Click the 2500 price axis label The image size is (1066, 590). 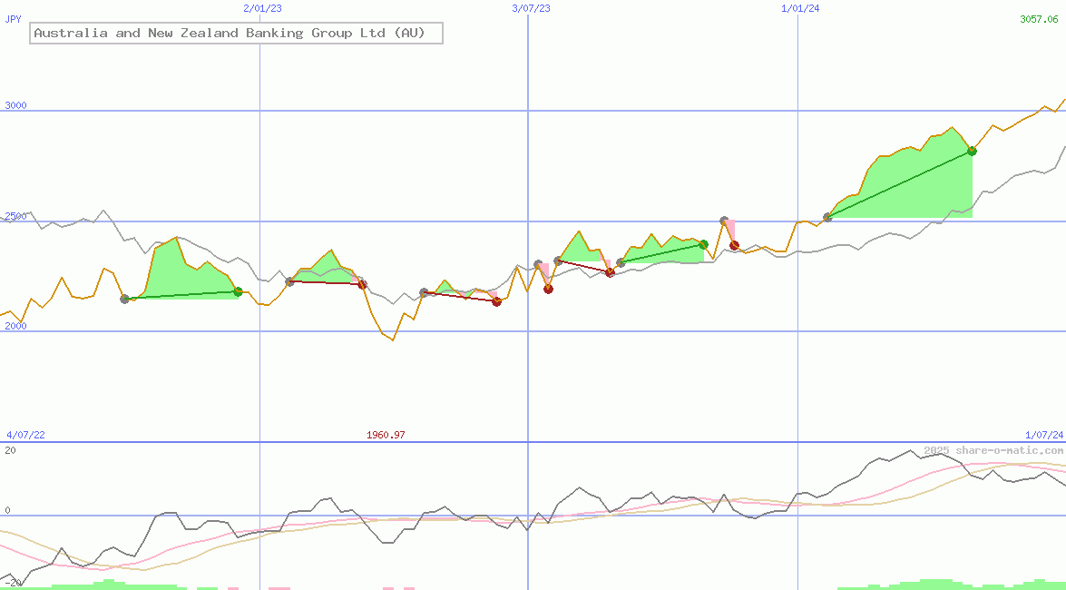[x=15, y=216]
